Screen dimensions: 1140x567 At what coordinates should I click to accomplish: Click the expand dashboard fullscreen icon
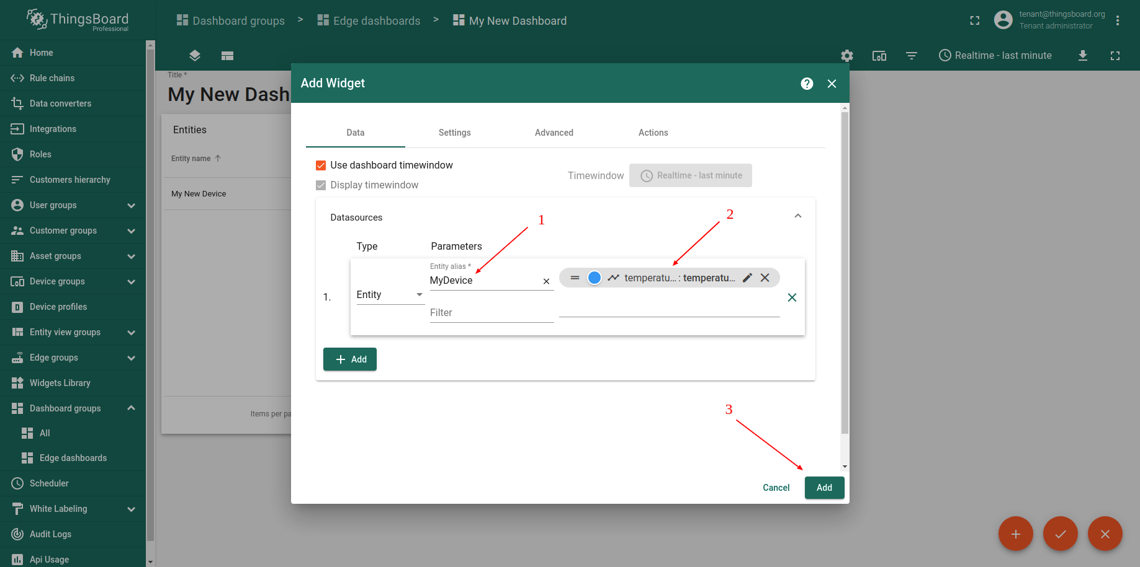pos(1115,56)
